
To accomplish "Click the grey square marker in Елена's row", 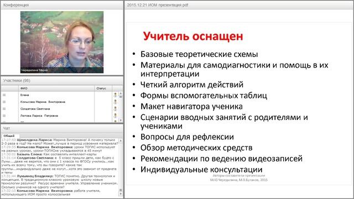I will click(4, 95).
